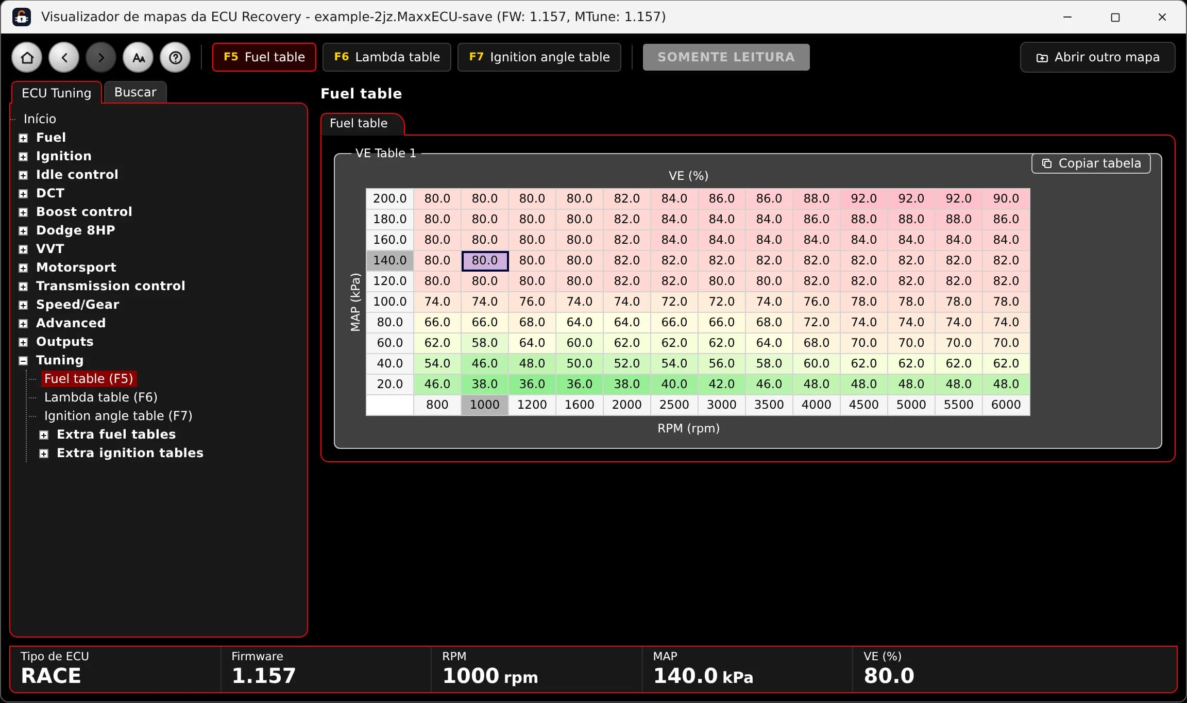
Task: Click the app lock icon in title bar
Action: click(22, 17)
